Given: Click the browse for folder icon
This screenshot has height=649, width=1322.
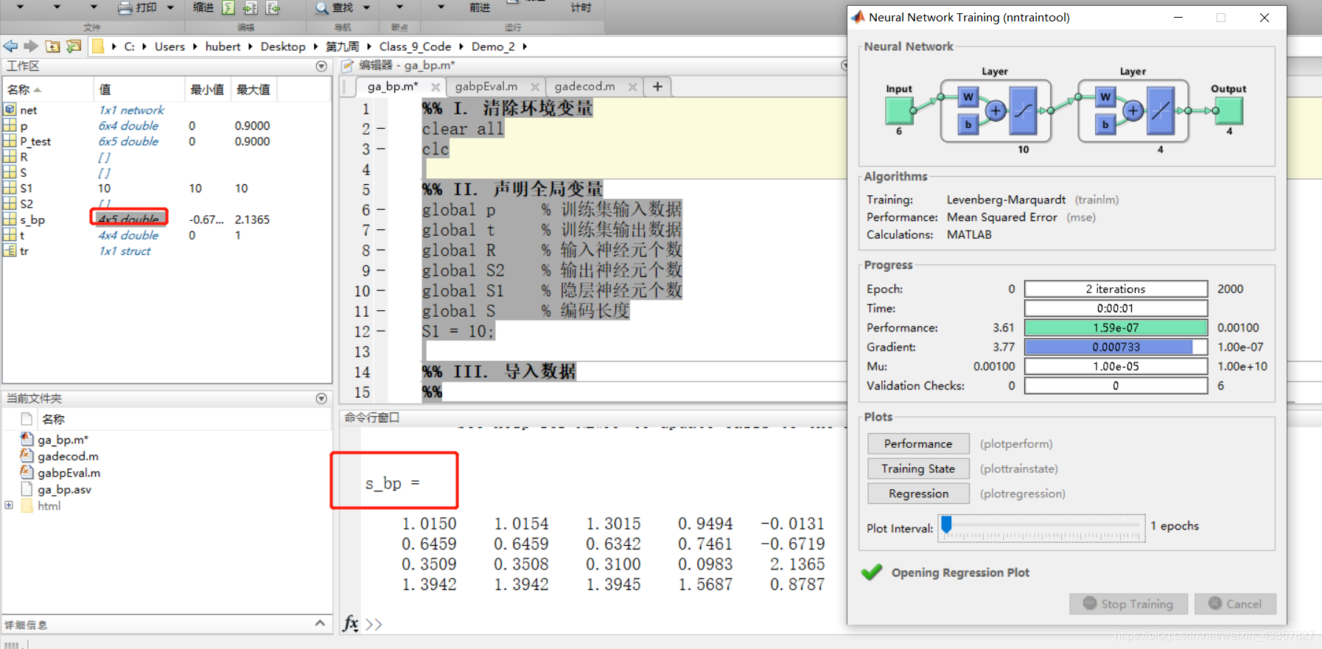Looking at the screenshot, I should tap(74, 46).
